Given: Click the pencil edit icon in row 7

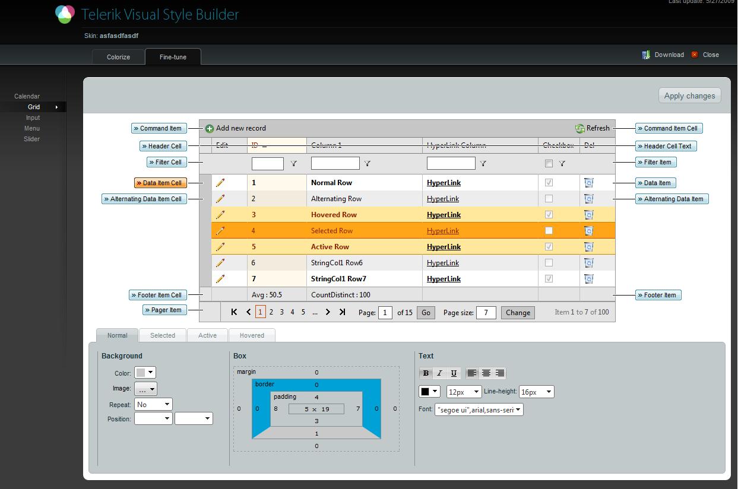Looking at the screenshot, I should [x=220, y=279].
